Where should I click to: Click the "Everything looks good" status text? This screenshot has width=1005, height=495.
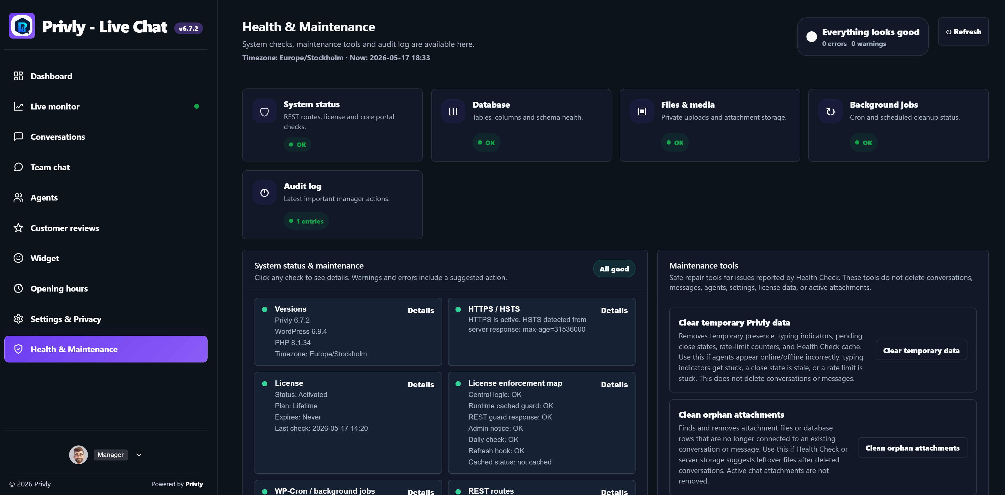870,32
